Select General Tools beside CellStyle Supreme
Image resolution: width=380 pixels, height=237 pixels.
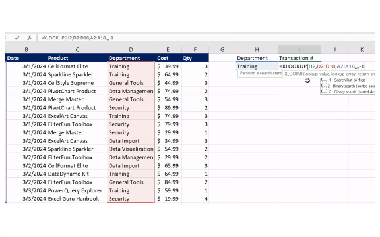coord(131,83)
